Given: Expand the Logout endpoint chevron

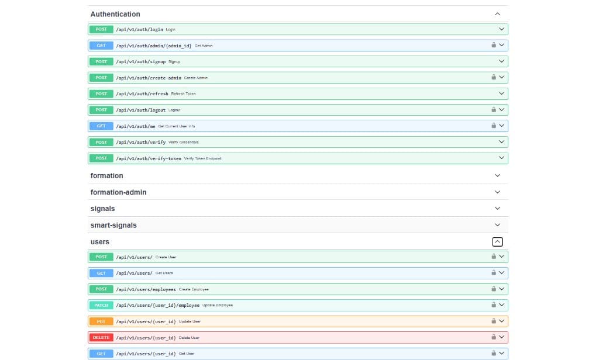Looking at the screenshot, I should tap(501, 109).
